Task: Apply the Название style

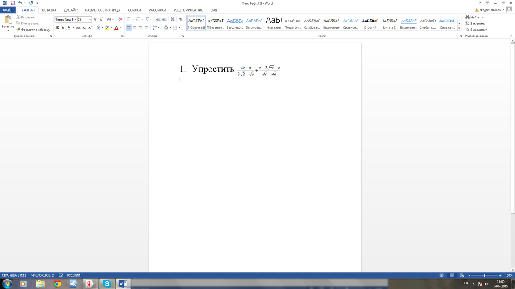Action: [x=273, y=23]
